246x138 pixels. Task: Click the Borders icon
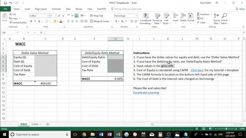tap(47, 21)
